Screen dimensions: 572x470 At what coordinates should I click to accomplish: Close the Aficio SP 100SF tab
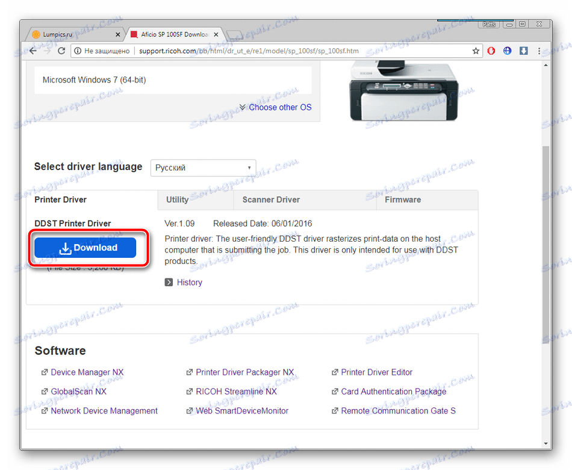point(216,34)
